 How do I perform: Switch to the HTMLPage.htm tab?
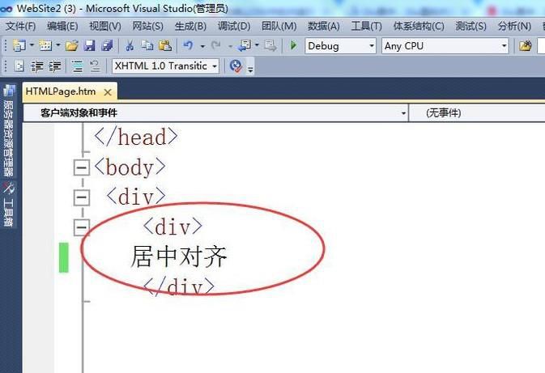tap(61, 91)
